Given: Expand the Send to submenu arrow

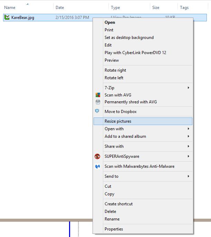Looking at the screenshot, I should coord(188,176).
